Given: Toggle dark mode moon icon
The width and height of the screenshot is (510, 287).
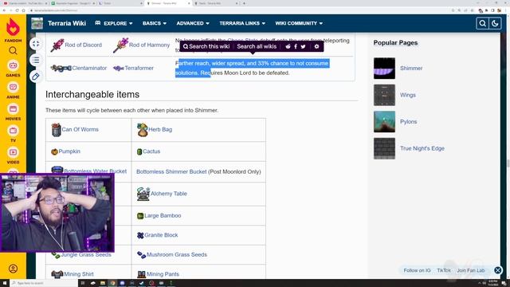Looking at the screenshot, I should click(x=495, y=23).
